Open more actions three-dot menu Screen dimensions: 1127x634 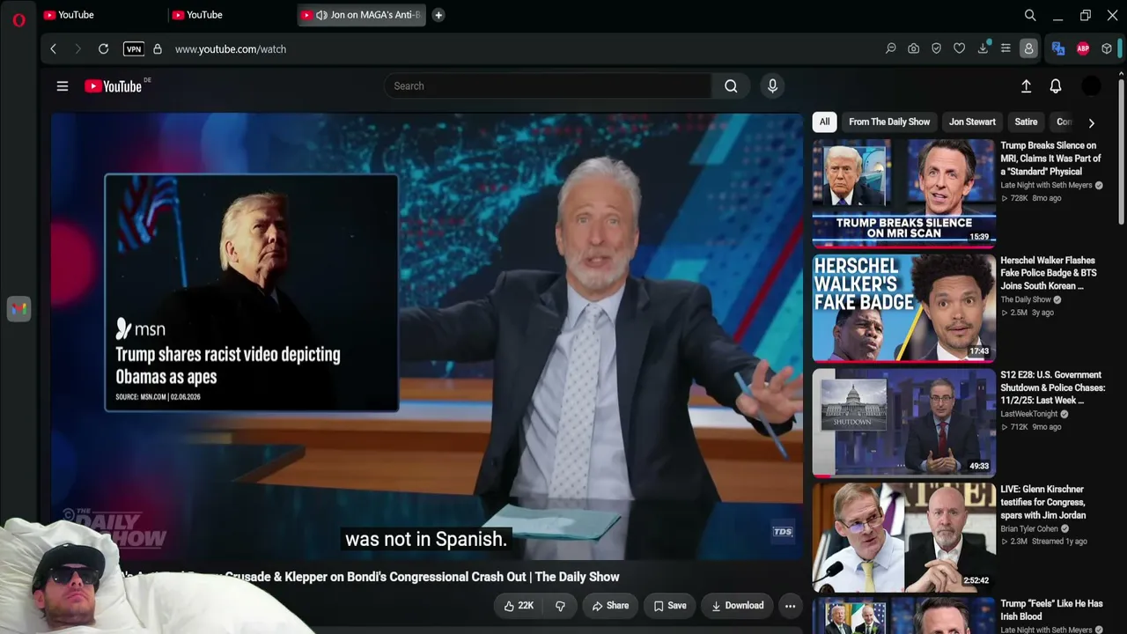pyautogui.click(x=790, y=606)
